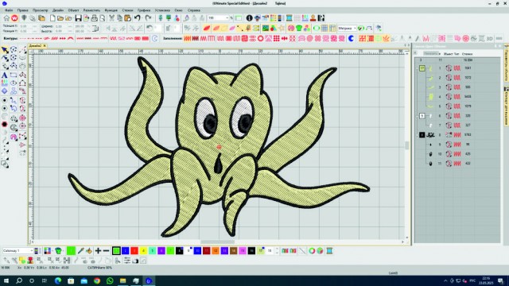The height and width of the screenshot is (286, 509).
Task: Click the vertical canvas scrollbar thumb
Action: [407, 145]
